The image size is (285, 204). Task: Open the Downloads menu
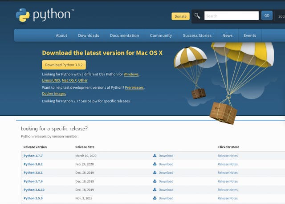pyautogui.click(x=89, y=35)
